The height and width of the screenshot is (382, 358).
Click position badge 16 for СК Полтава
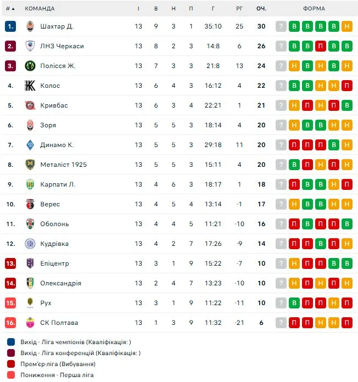[x=10, y=323]
